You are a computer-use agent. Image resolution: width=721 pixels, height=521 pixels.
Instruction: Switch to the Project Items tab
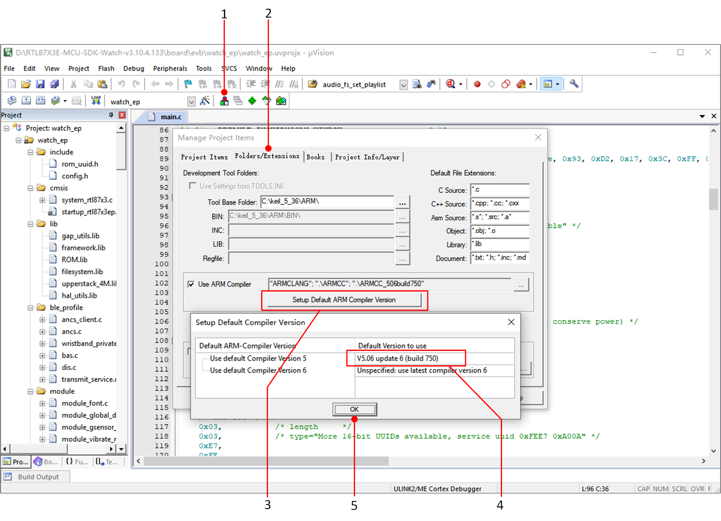pyautogui.click(x=204, y=157)
